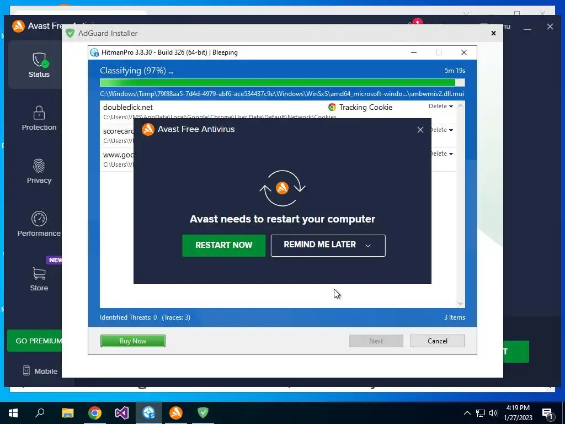Open Windows taskbar search
Image resolution: width=565 pixels, height=424 pixels.
[40, 413]
